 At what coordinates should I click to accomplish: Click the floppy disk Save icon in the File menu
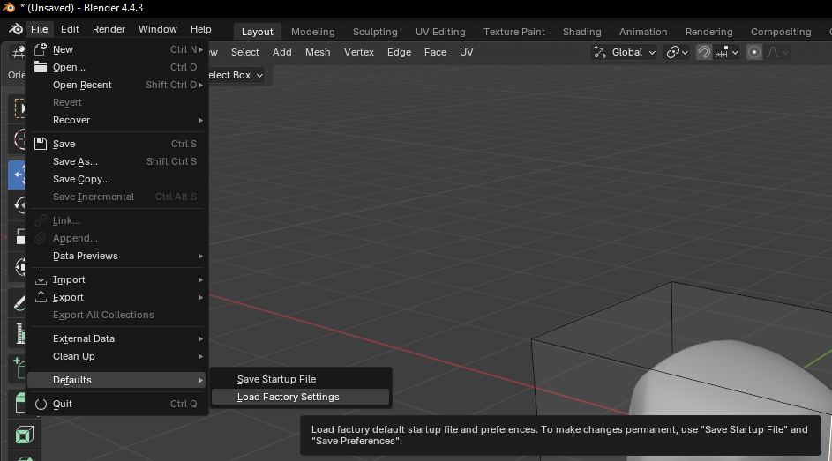41,144
